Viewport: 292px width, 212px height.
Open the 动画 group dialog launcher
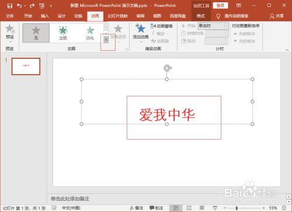point(127,50)
